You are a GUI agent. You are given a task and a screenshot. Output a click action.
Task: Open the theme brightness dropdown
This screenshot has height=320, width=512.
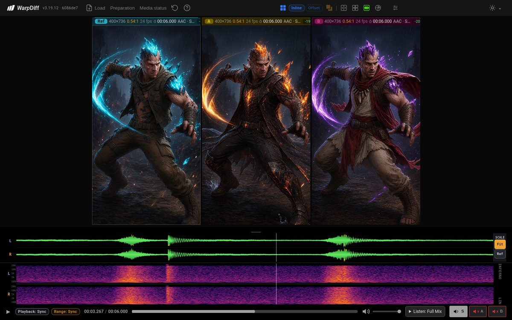(495, 8)
